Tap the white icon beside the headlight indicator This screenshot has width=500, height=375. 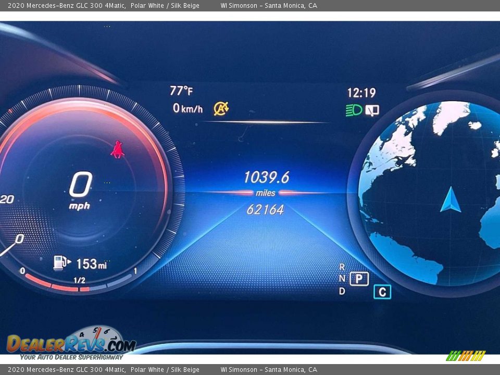point(372,110)
